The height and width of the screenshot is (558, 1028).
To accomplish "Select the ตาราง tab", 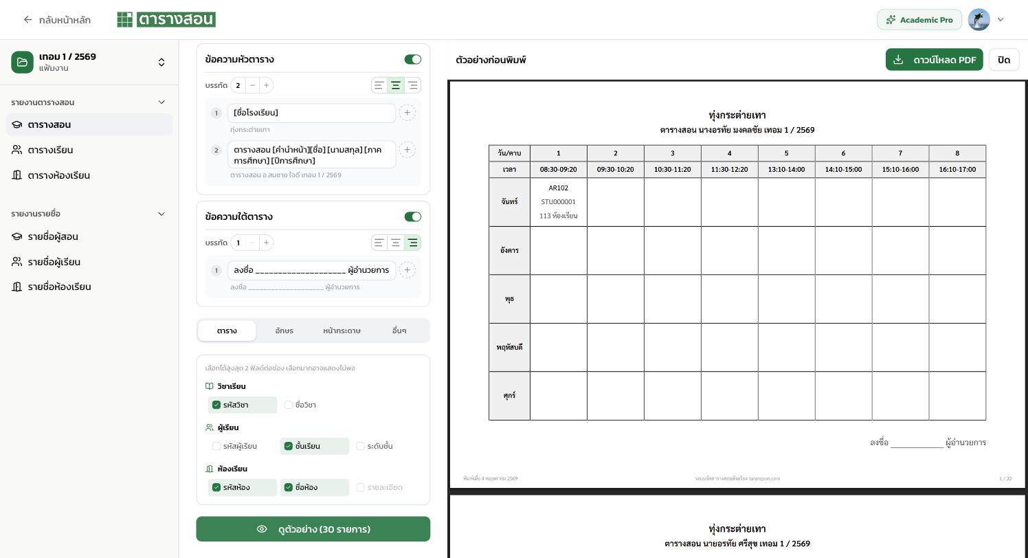I will [227, 331].
